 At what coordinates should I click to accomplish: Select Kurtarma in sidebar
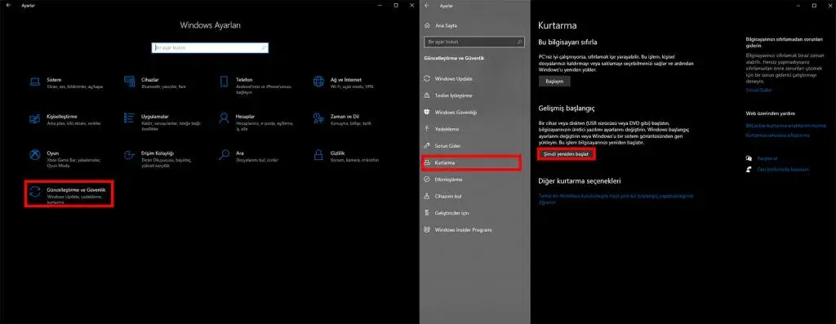pyautogui.click(x=471, y=162)
